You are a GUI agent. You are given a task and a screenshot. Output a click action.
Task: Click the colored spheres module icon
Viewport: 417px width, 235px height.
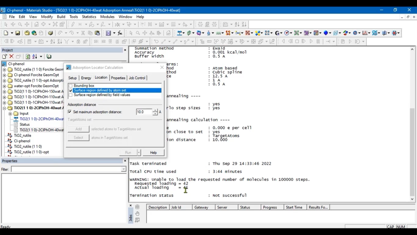(258, 33)
